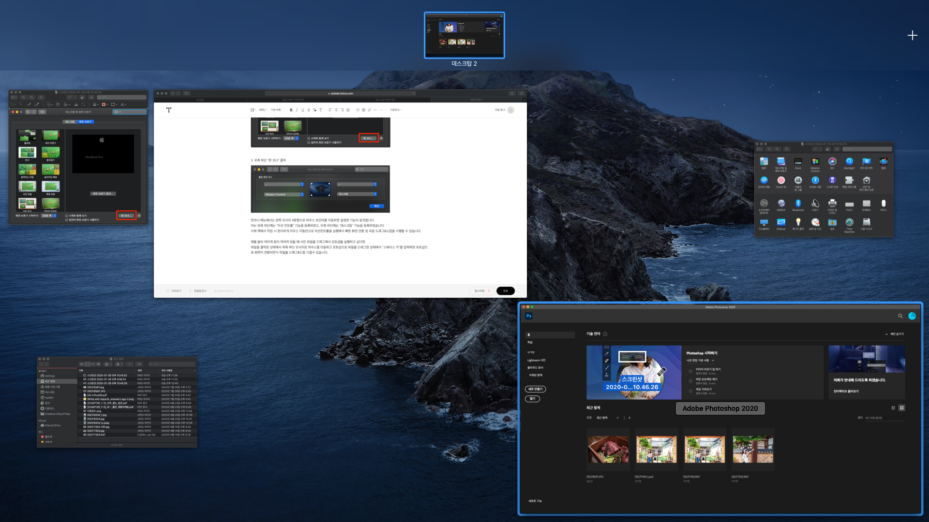Open the DSCF8597.JPG recent file thumbnail
Viewport: 929px width, 522px height.
pos(608,449)
